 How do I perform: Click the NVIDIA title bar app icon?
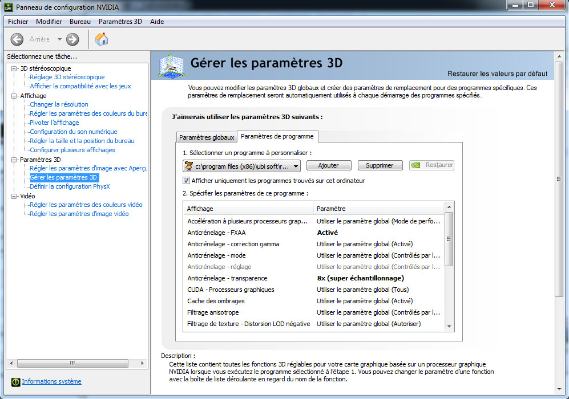point(8,7)
